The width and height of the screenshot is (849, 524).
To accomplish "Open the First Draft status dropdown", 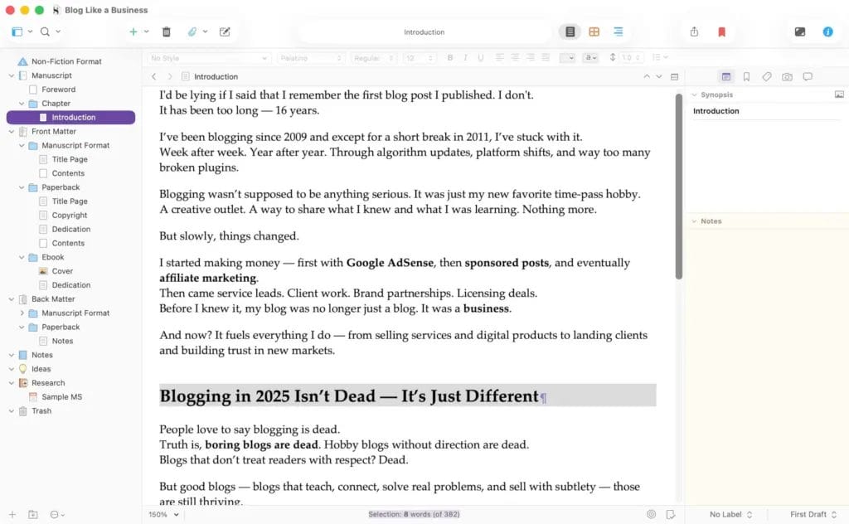I will [x=813, y=514].
